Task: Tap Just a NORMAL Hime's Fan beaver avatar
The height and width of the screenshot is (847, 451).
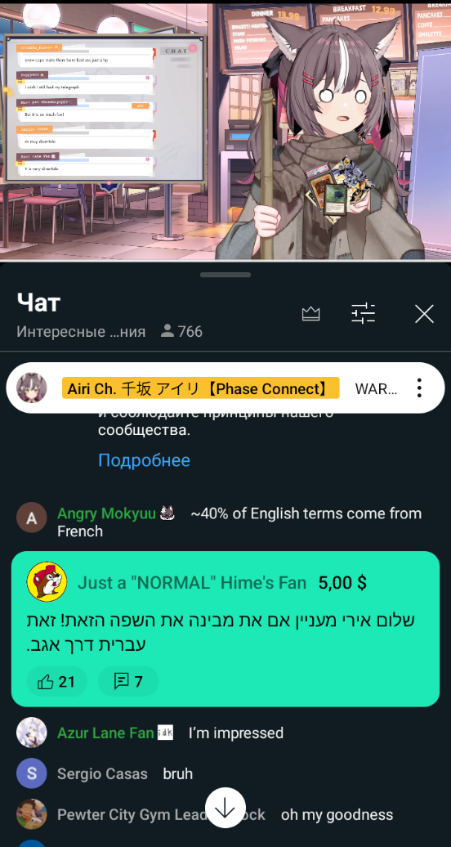Action: (x=47, y=582)
